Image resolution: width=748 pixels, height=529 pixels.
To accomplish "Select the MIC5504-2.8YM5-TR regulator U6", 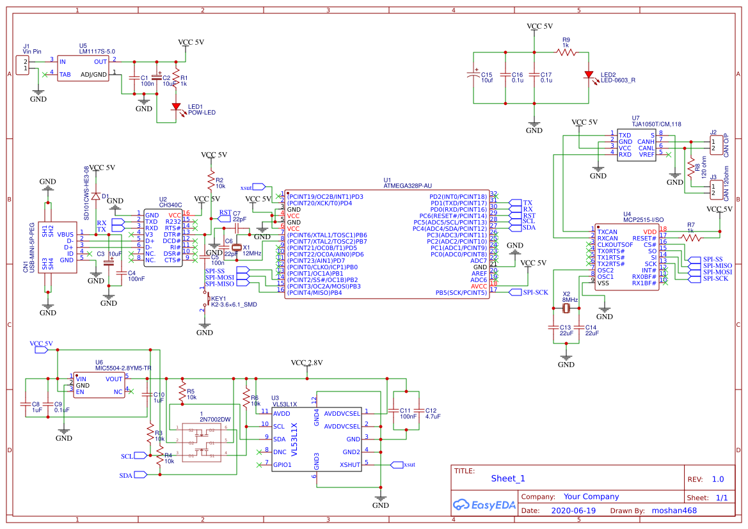I will (100, 384).
